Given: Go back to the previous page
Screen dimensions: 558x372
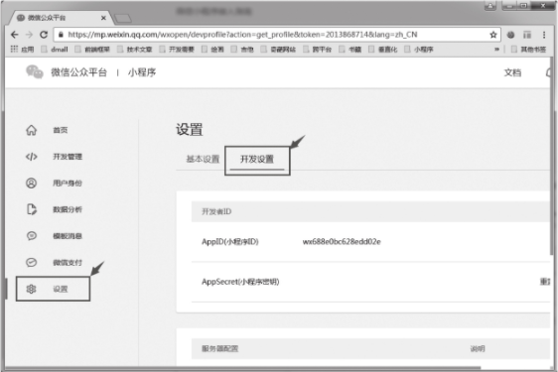Looking at the screenshot, I should tap(15, 35).
